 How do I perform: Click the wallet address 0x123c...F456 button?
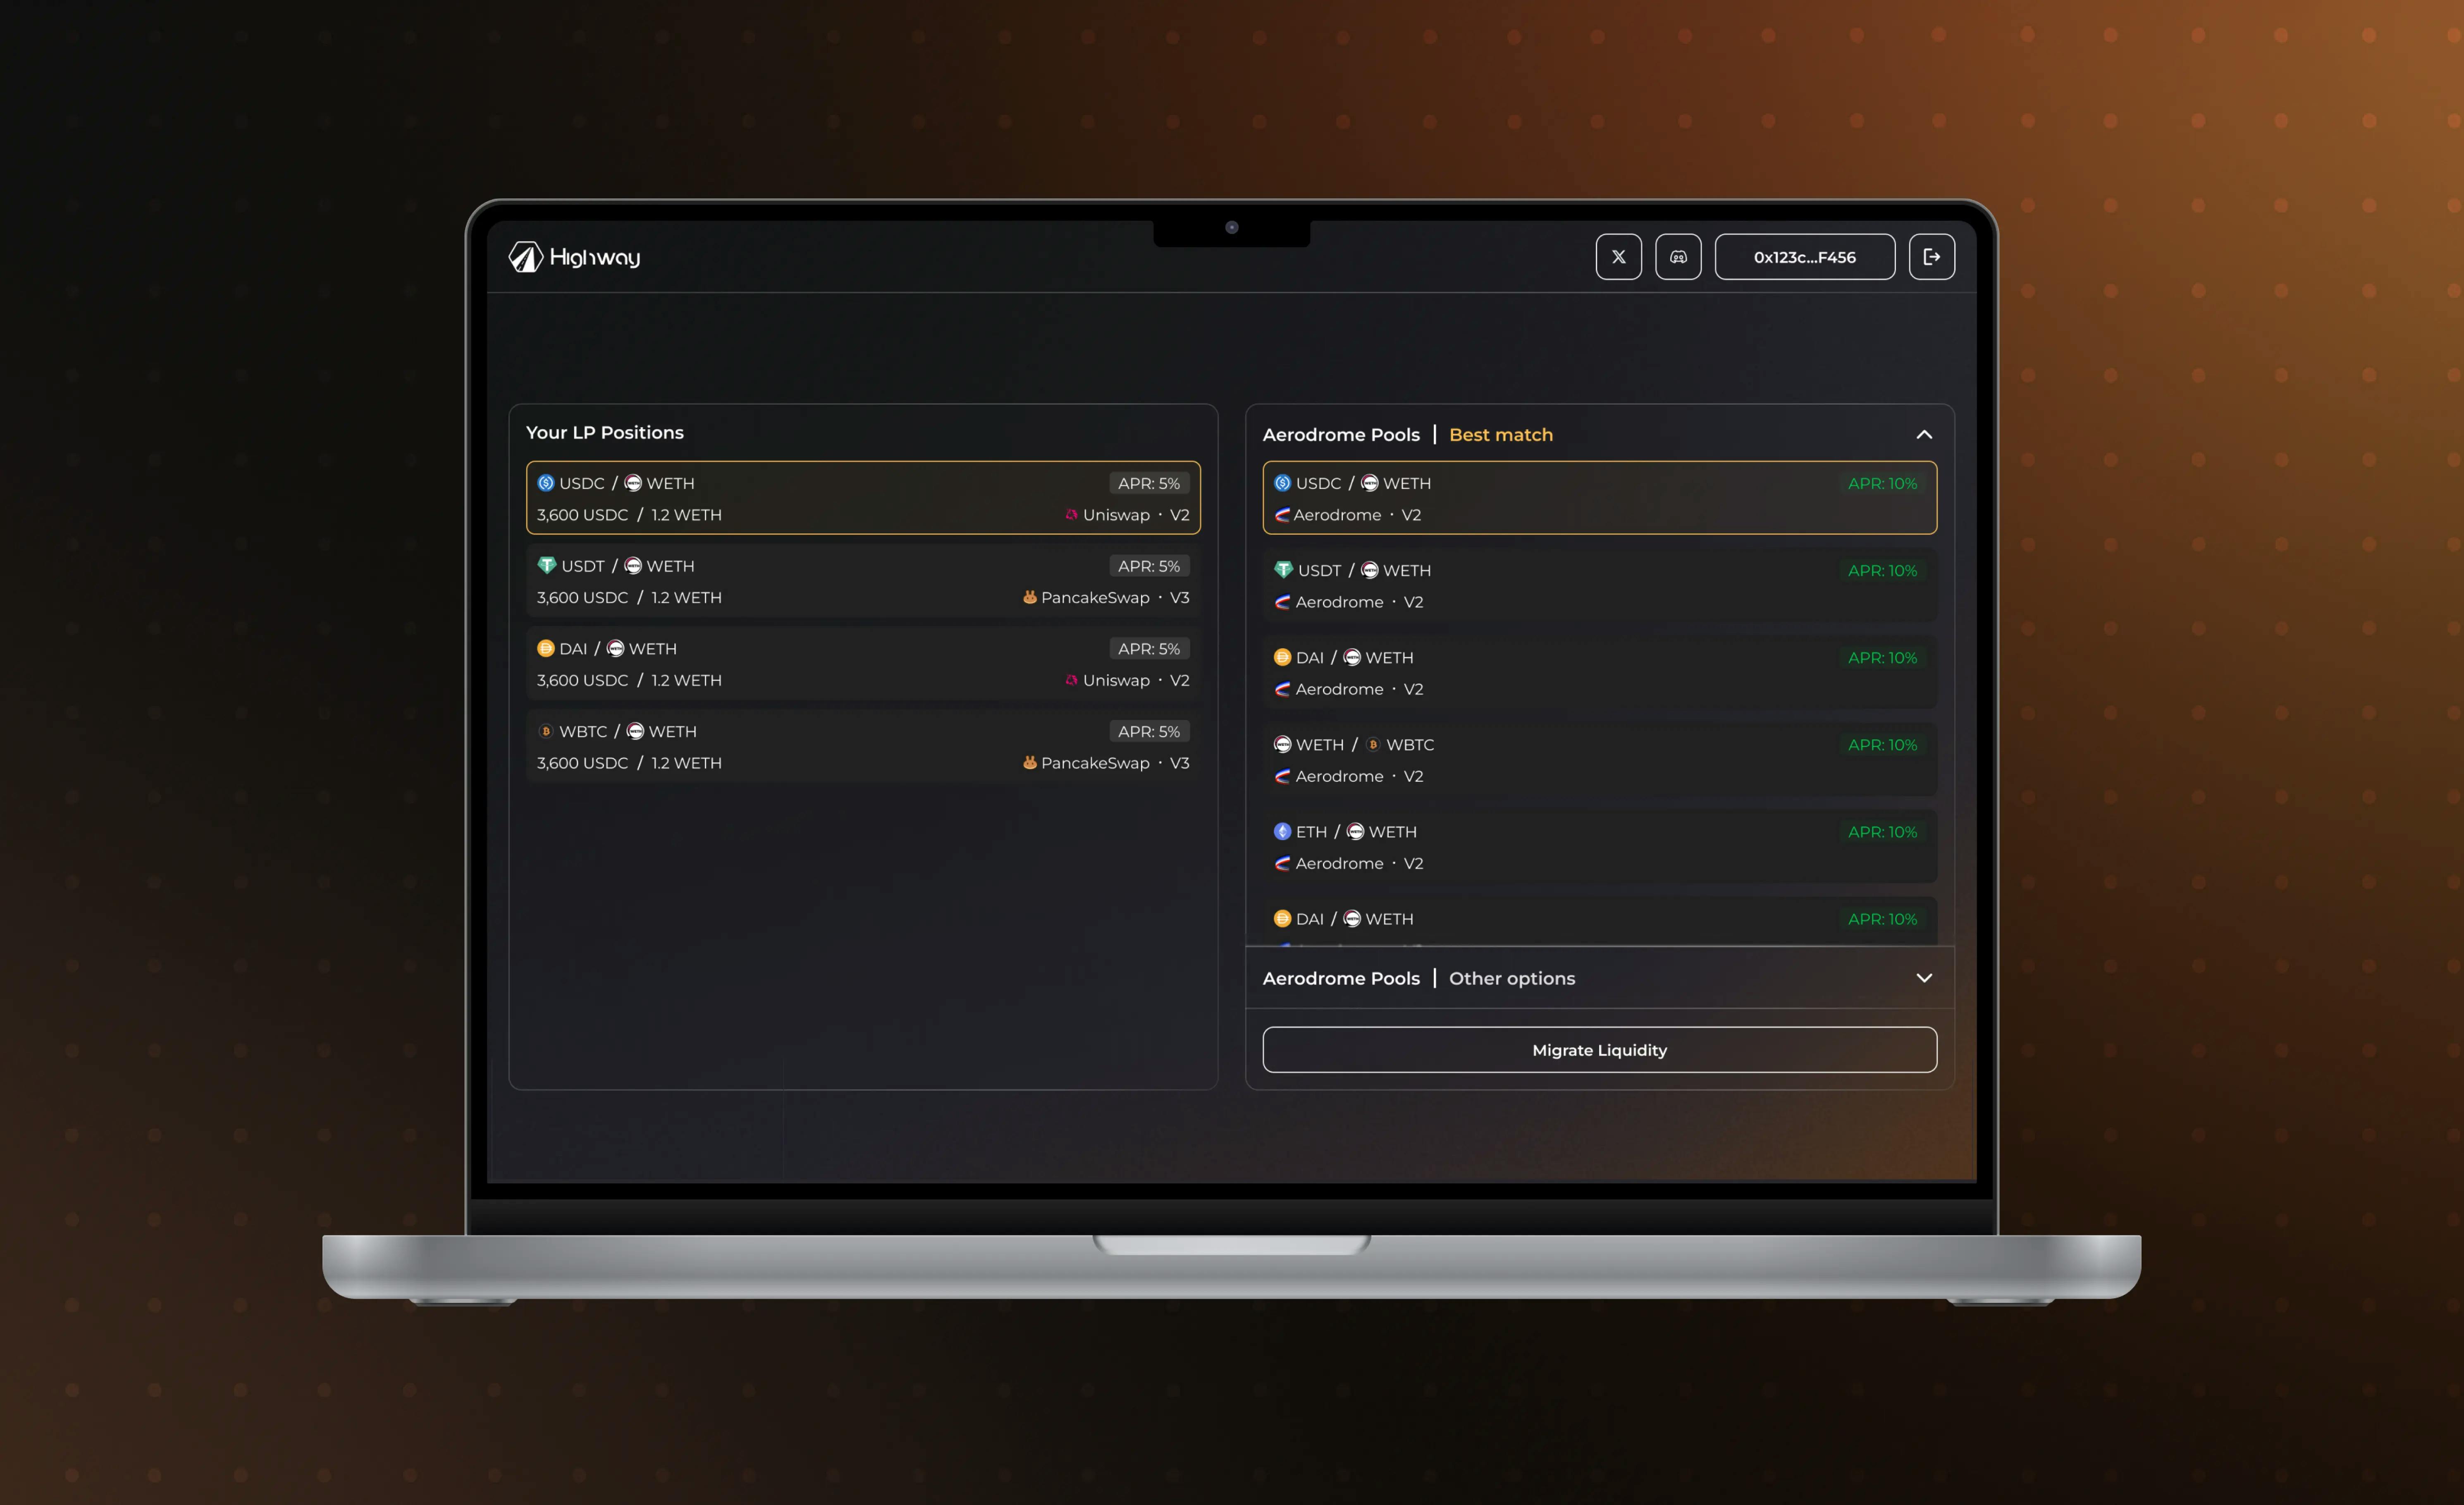tap(1804, 257)
